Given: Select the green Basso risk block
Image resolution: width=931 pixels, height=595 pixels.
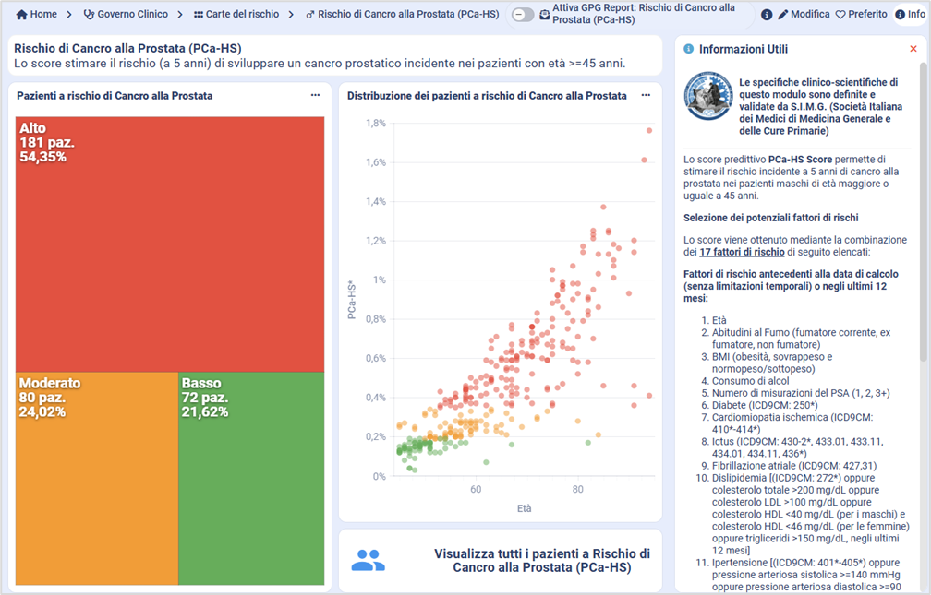Looking at the screenshot, I should (x=250, y=478).
